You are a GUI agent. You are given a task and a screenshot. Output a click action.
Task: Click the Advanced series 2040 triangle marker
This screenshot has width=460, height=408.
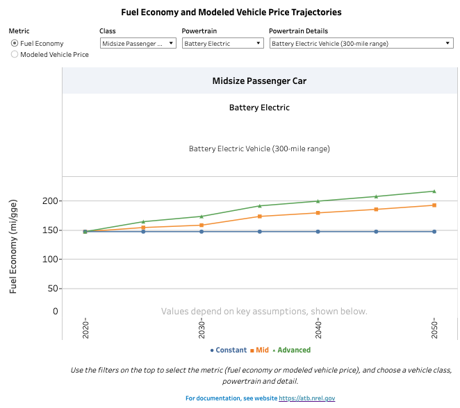click(318, 201)
